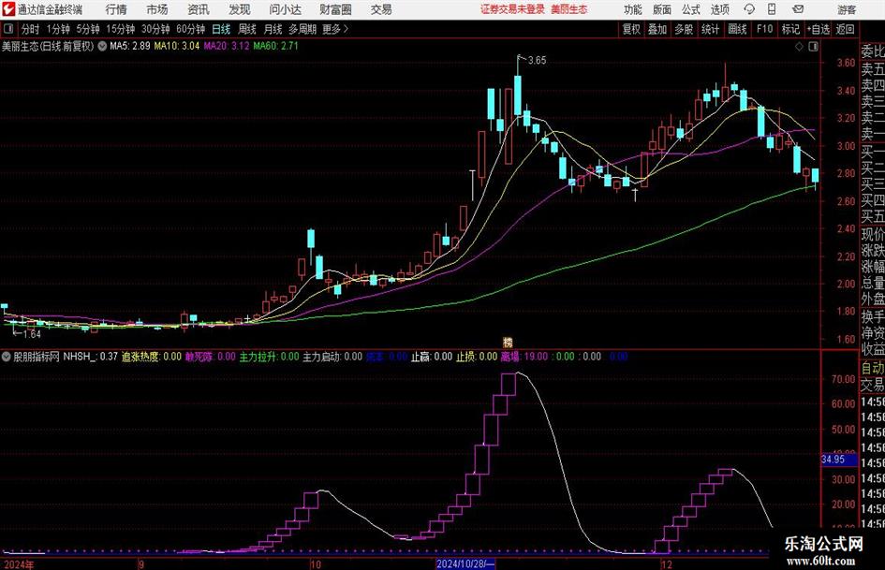Open the 市场 menu
885x570 pixels.
(157, 9)
